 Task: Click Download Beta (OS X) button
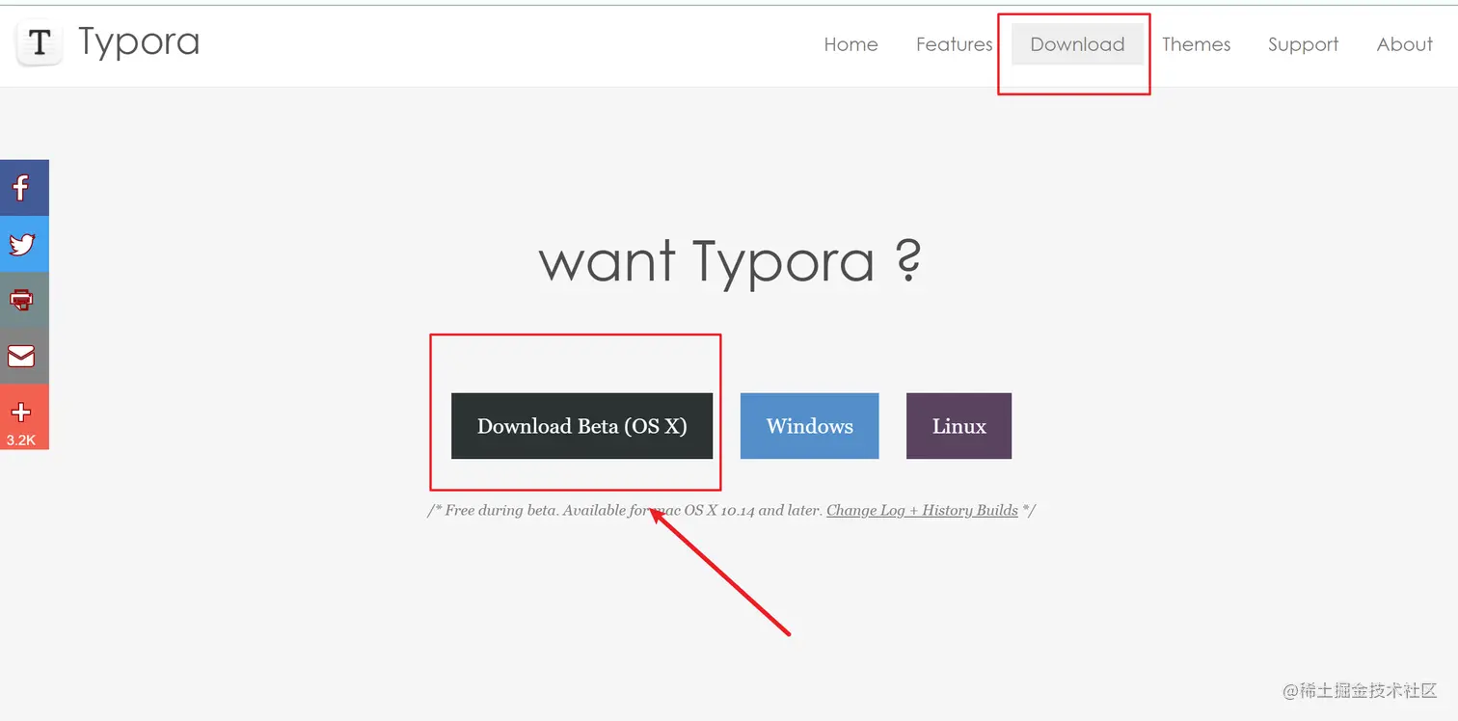[581, 426]
